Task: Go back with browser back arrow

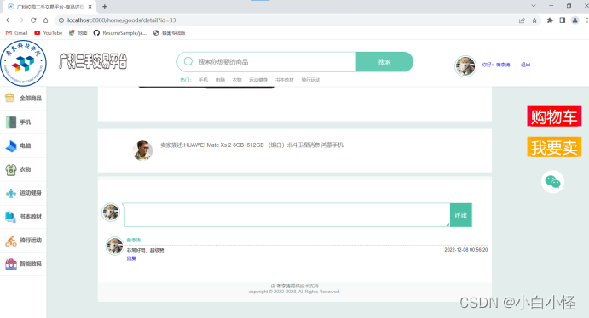Action: 9,20
